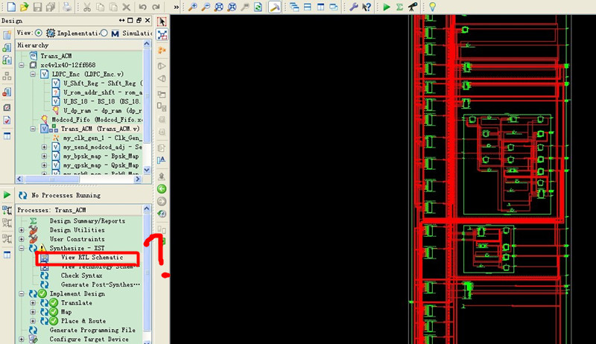Image resolution: width=596 pixels, height=344 pixels.
Task: Select U_dp_ram in hierarchy
Action: coord(103,110)
